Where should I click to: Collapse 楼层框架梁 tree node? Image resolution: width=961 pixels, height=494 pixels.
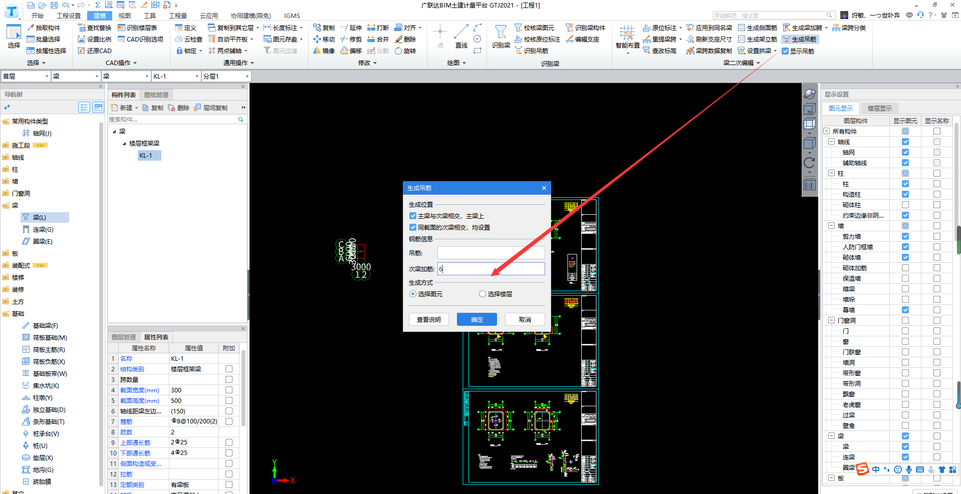pos(124,144)
